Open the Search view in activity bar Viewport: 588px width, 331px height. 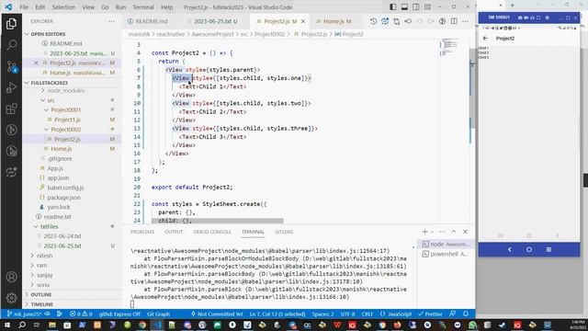click(x=11, y=45)
